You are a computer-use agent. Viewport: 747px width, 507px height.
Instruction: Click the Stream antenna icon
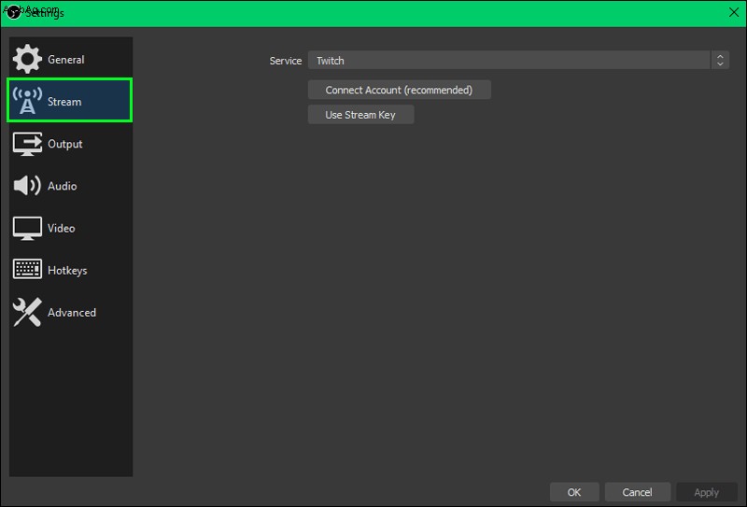(x=27, y=101)
